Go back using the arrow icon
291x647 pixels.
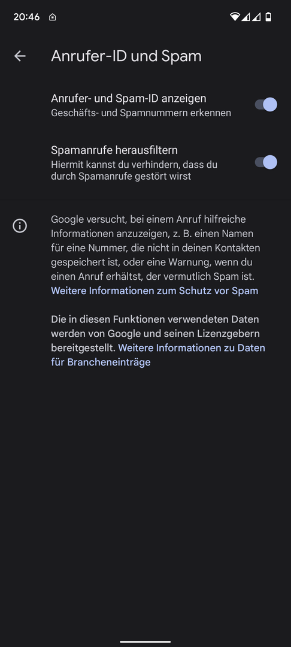pyautogui.click(x=20, y=56)
